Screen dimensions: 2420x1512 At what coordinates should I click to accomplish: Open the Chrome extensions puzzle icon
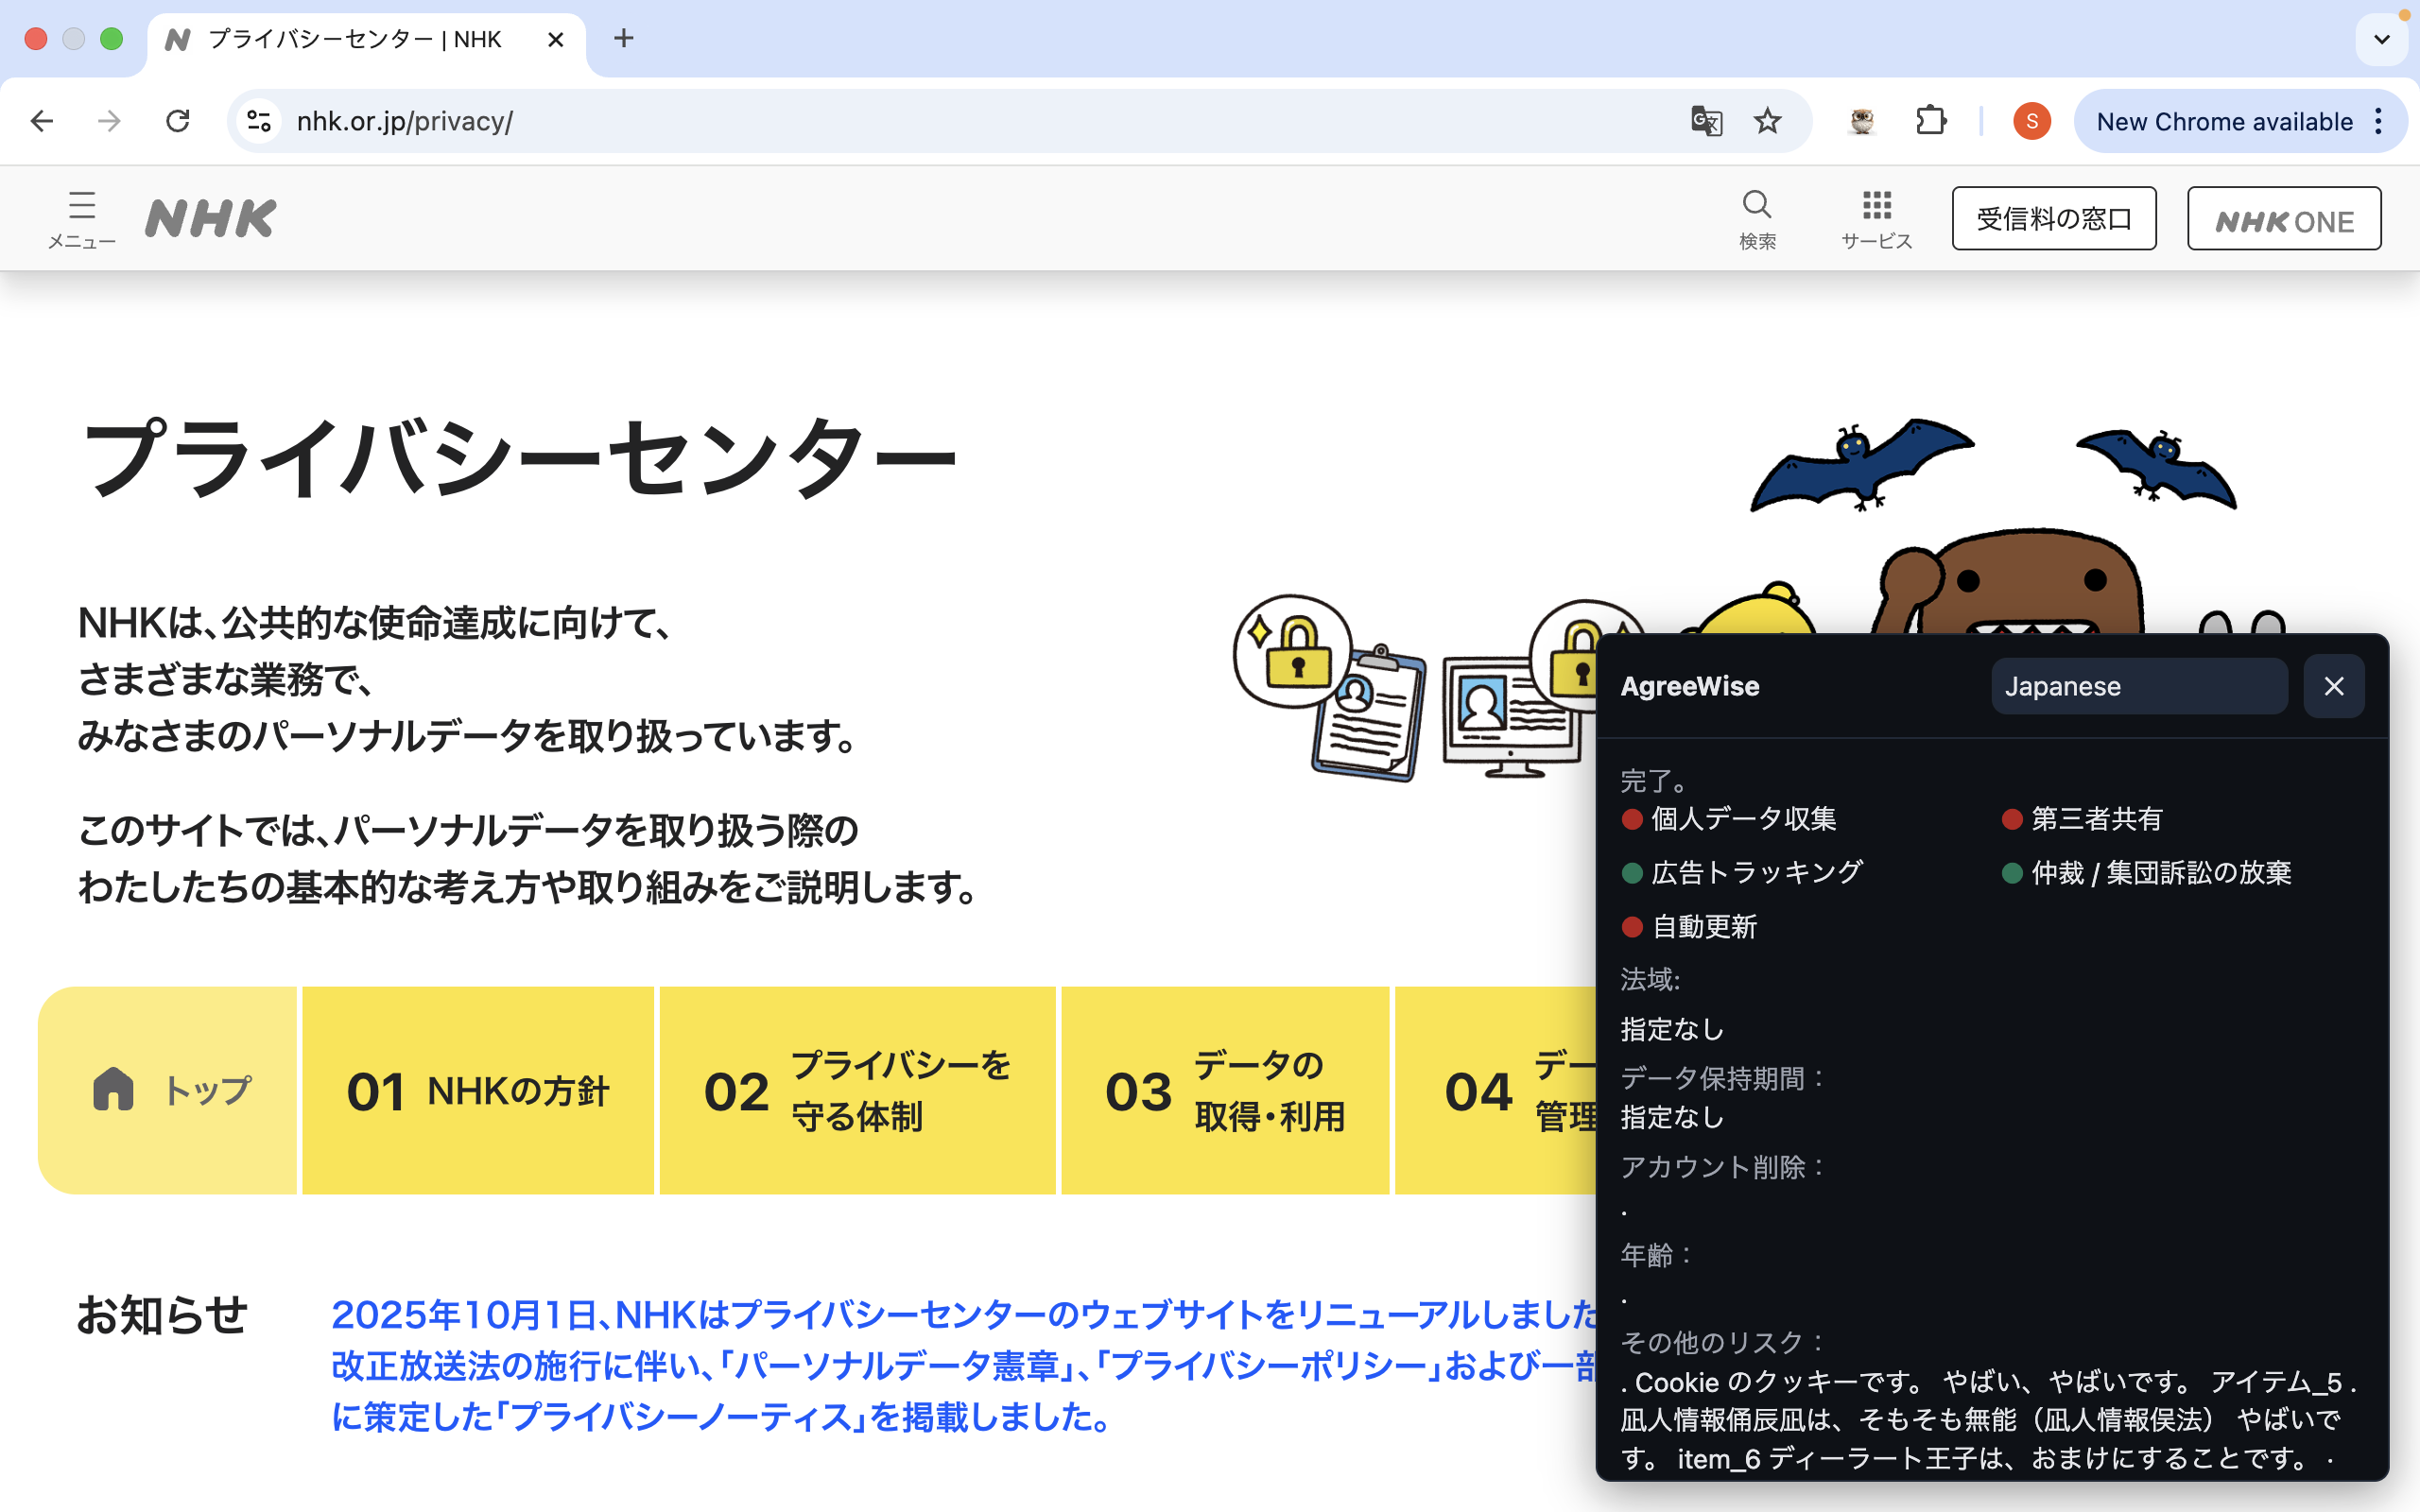1931,121
